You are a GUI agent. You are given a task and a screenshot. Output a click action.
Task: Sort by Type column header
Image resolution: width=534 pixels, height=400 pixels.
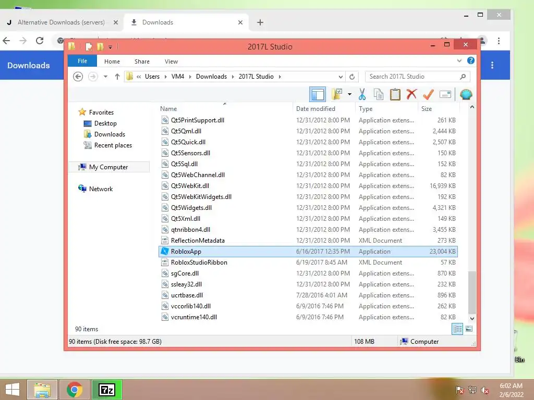[366, 108]
